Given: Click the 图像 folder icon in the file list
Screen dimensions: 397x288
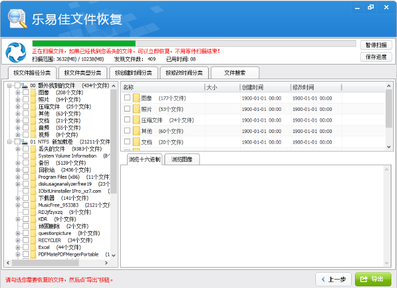Looking at the screenshot, I should [136, 98].
